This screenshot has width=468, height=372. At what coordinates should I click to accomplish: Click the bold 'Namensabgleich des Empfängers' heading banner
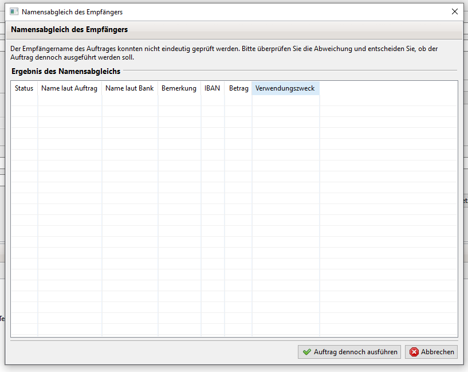[x=69, y=29]
